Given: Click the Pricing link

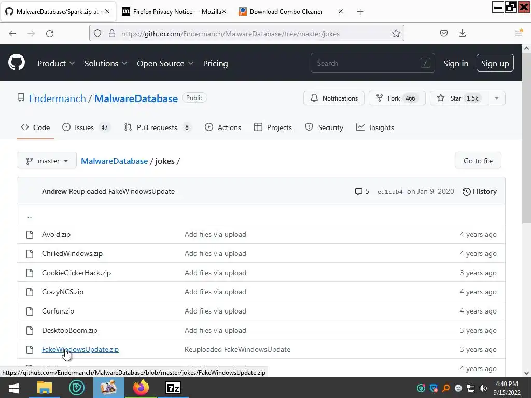Looking at the screenshot, I should (215, 64).
